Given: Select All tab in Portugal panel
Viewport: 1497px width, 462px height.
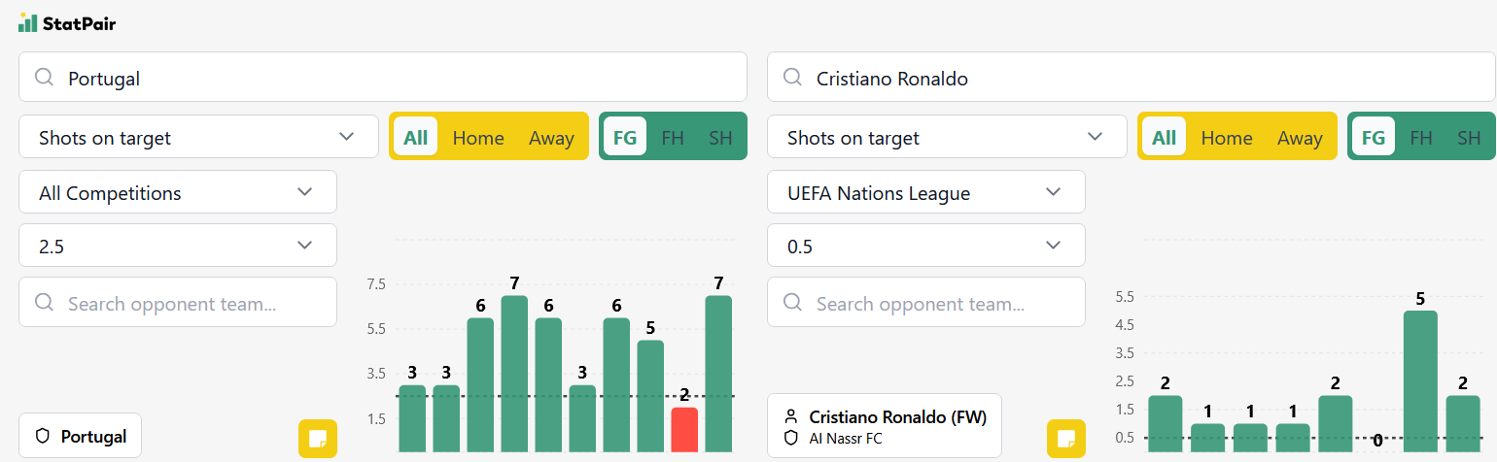Looking at the screenshot, I should point(415,138).
